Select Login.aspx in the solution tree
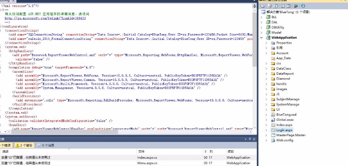 284,130
